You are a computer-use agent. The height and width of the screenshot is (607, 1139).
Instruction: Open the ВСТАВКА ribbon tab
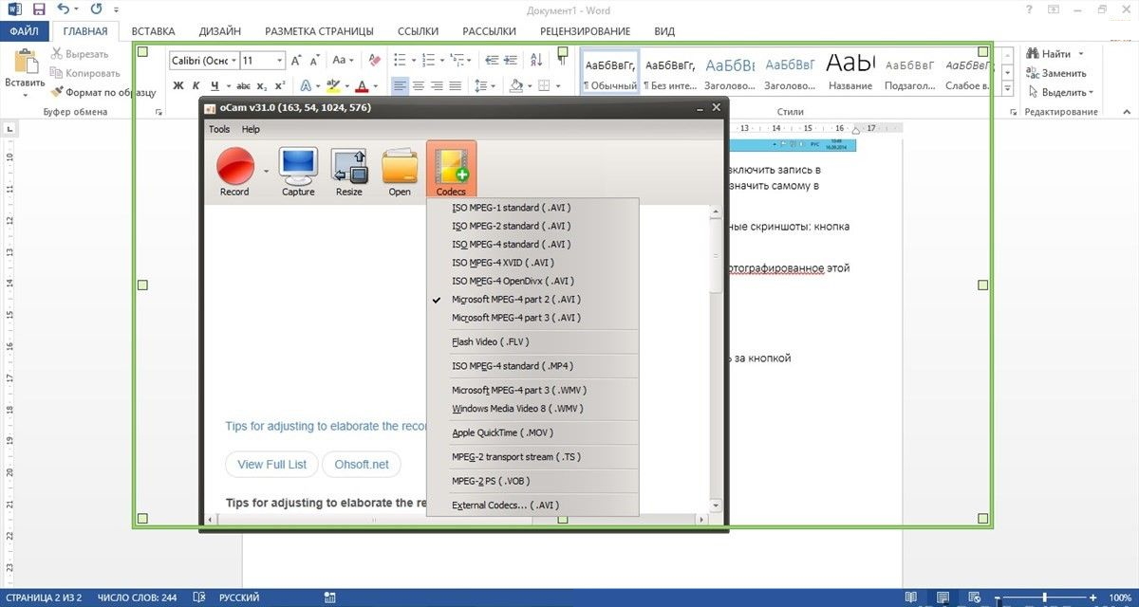(153, 31)
